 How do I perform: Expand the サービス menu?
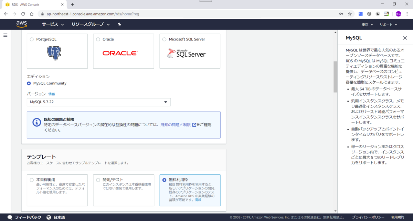tap(53, 24)
